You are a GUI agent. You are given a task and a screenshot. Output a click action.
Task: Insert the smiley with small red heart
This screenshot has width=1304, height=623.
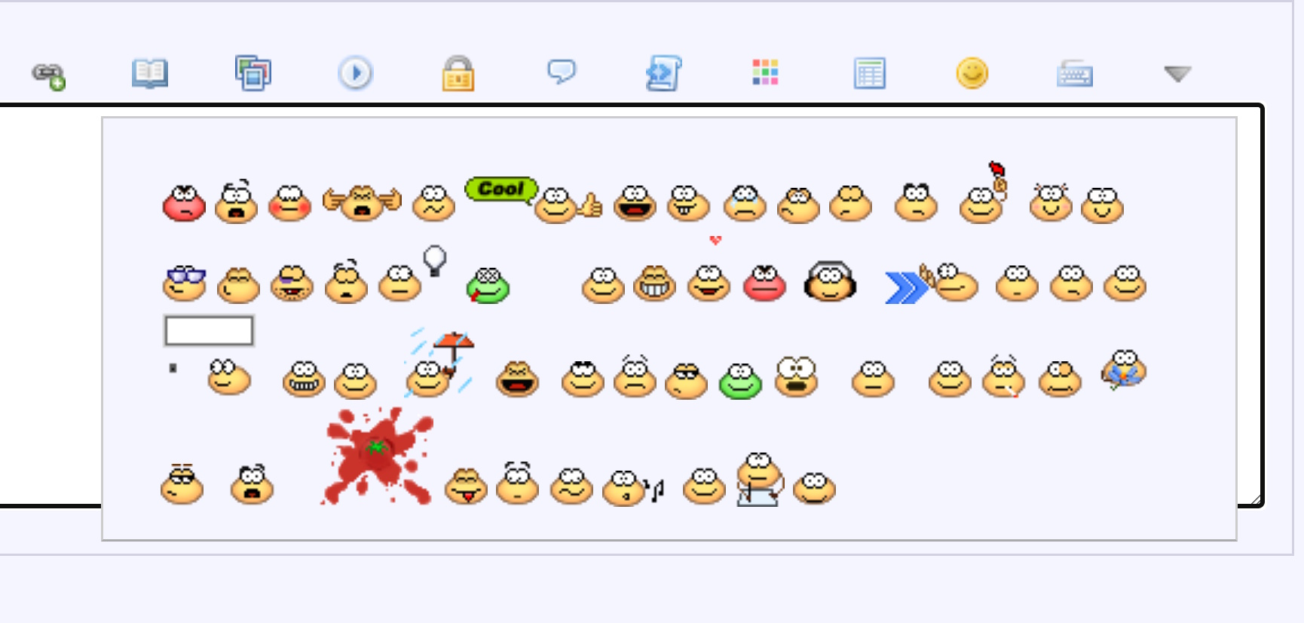pos(709,270)
